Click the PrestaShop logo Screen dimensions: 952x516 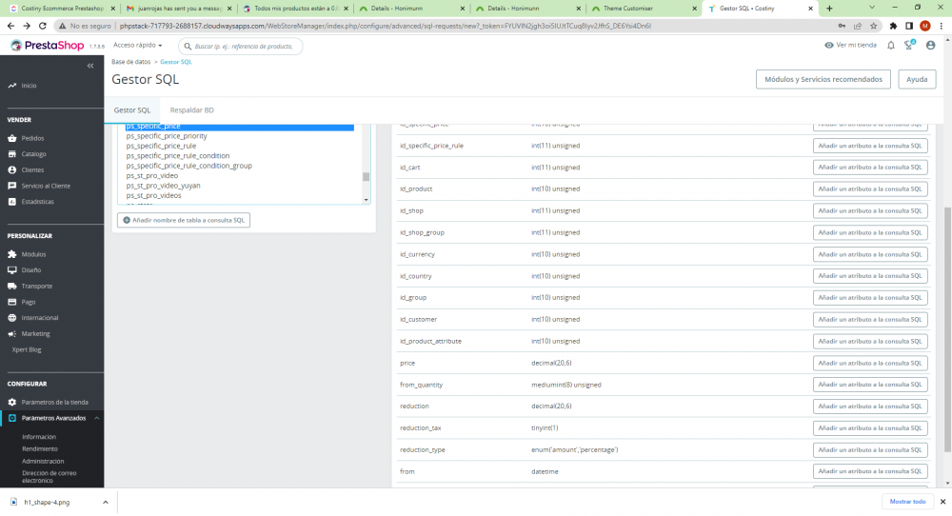[48, 46]
